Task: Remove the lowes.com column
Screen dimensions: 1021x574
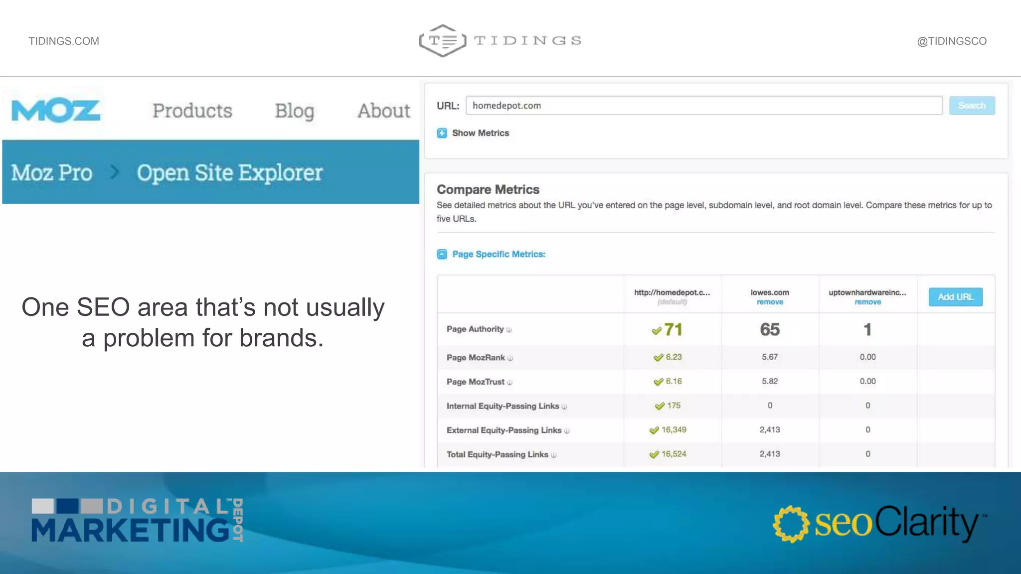Action: tap(770, 302)
